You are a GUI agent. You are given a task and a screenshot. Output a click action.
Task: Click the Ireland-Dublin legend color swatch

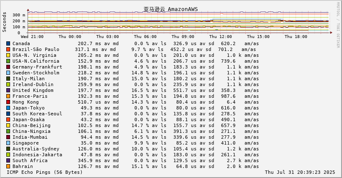[x=8, y=84]
